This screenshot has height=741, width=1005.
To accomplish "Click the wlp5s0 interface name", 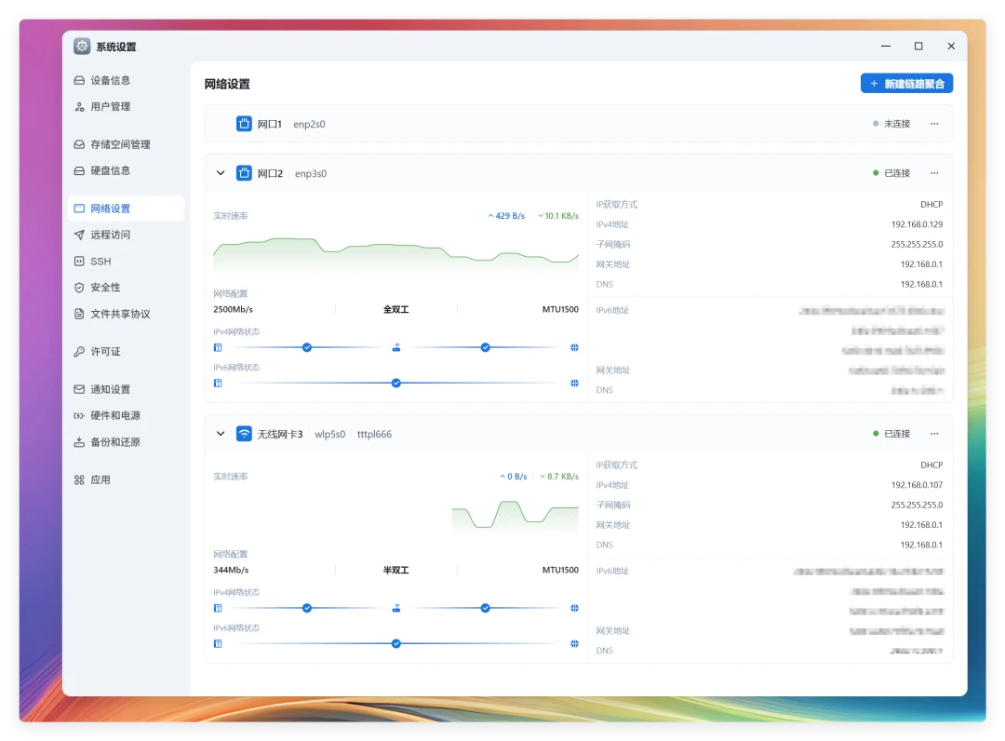I will click(x=329, y=434).
